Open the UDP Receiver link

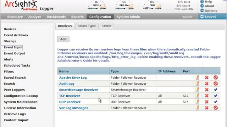click(70, 102)
